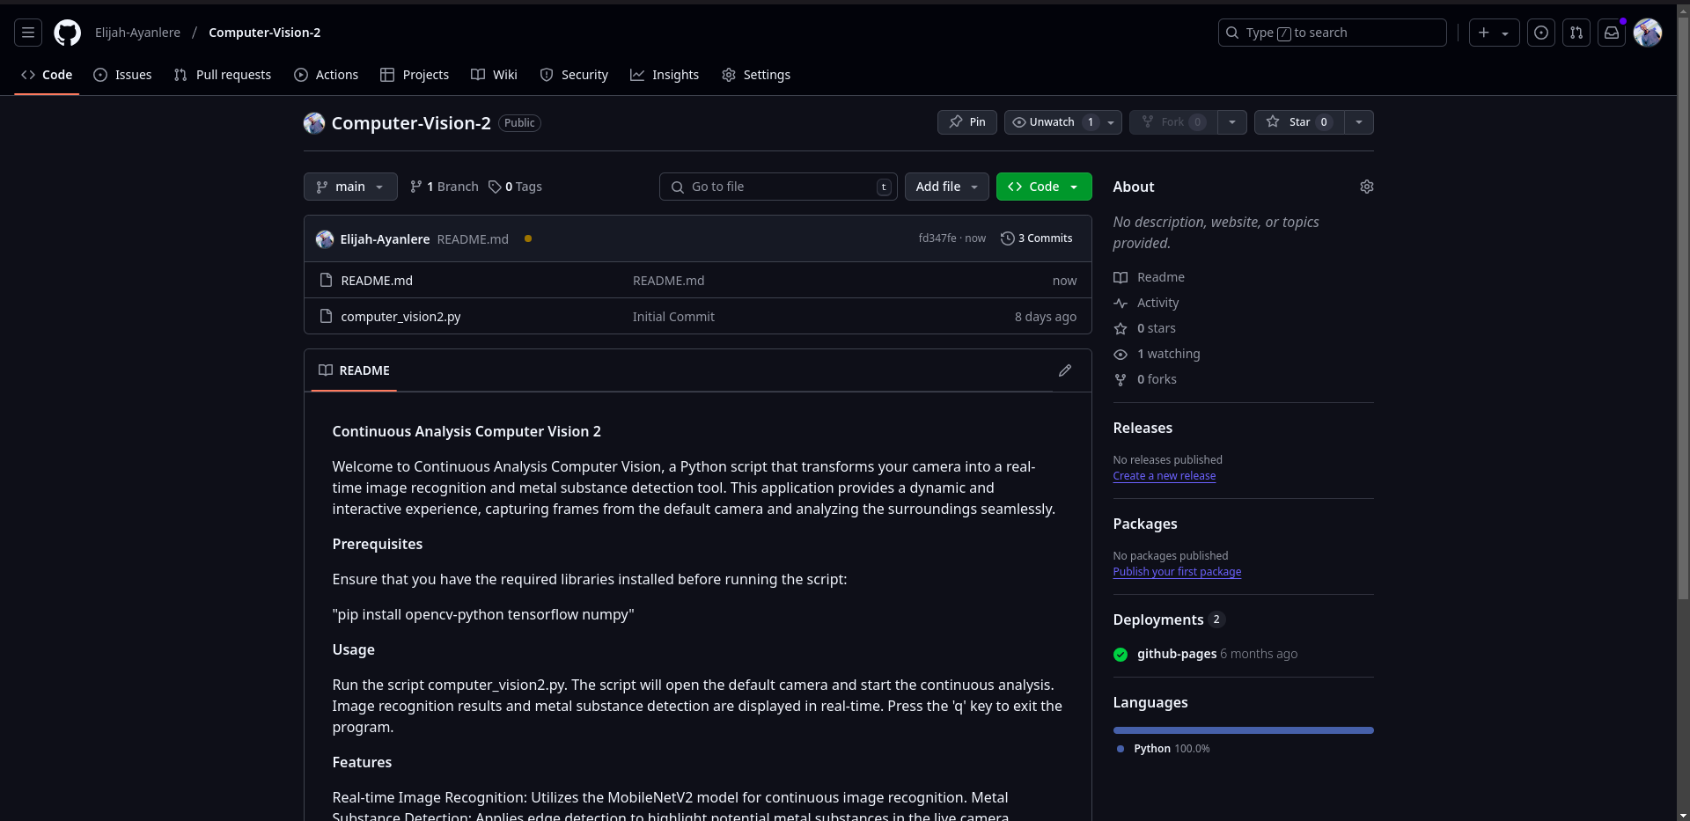Click Create a new release link
1690x821 pixels.
pyautogui.click(x=1164, y=476)
